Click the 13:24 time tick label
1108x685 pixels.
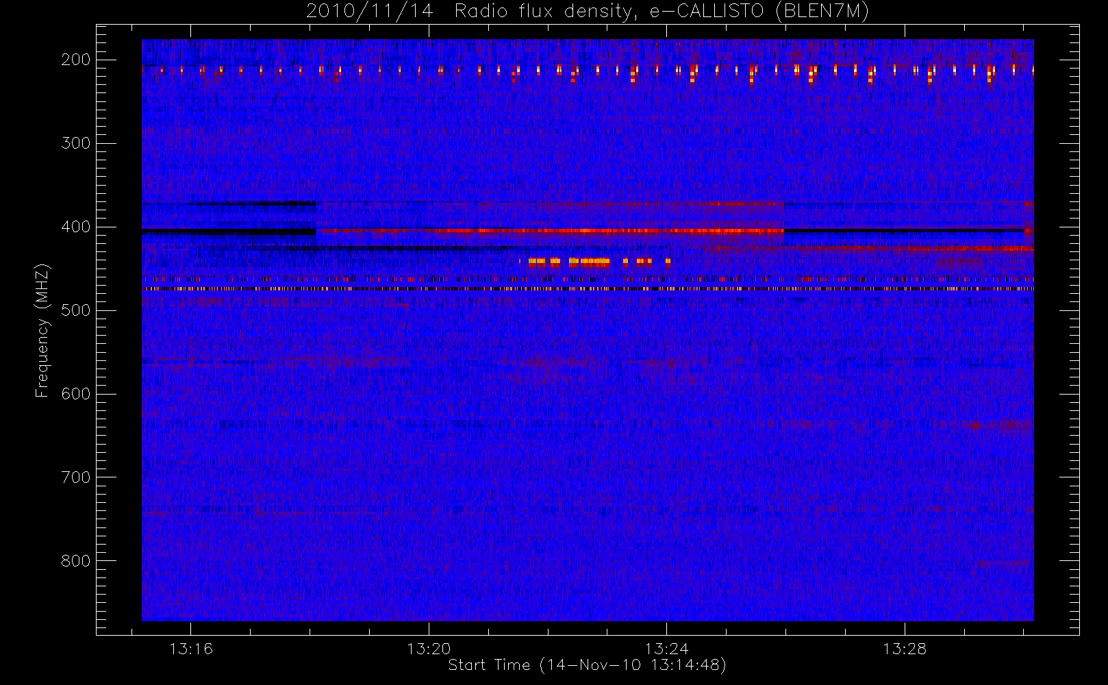pos(666,649)
